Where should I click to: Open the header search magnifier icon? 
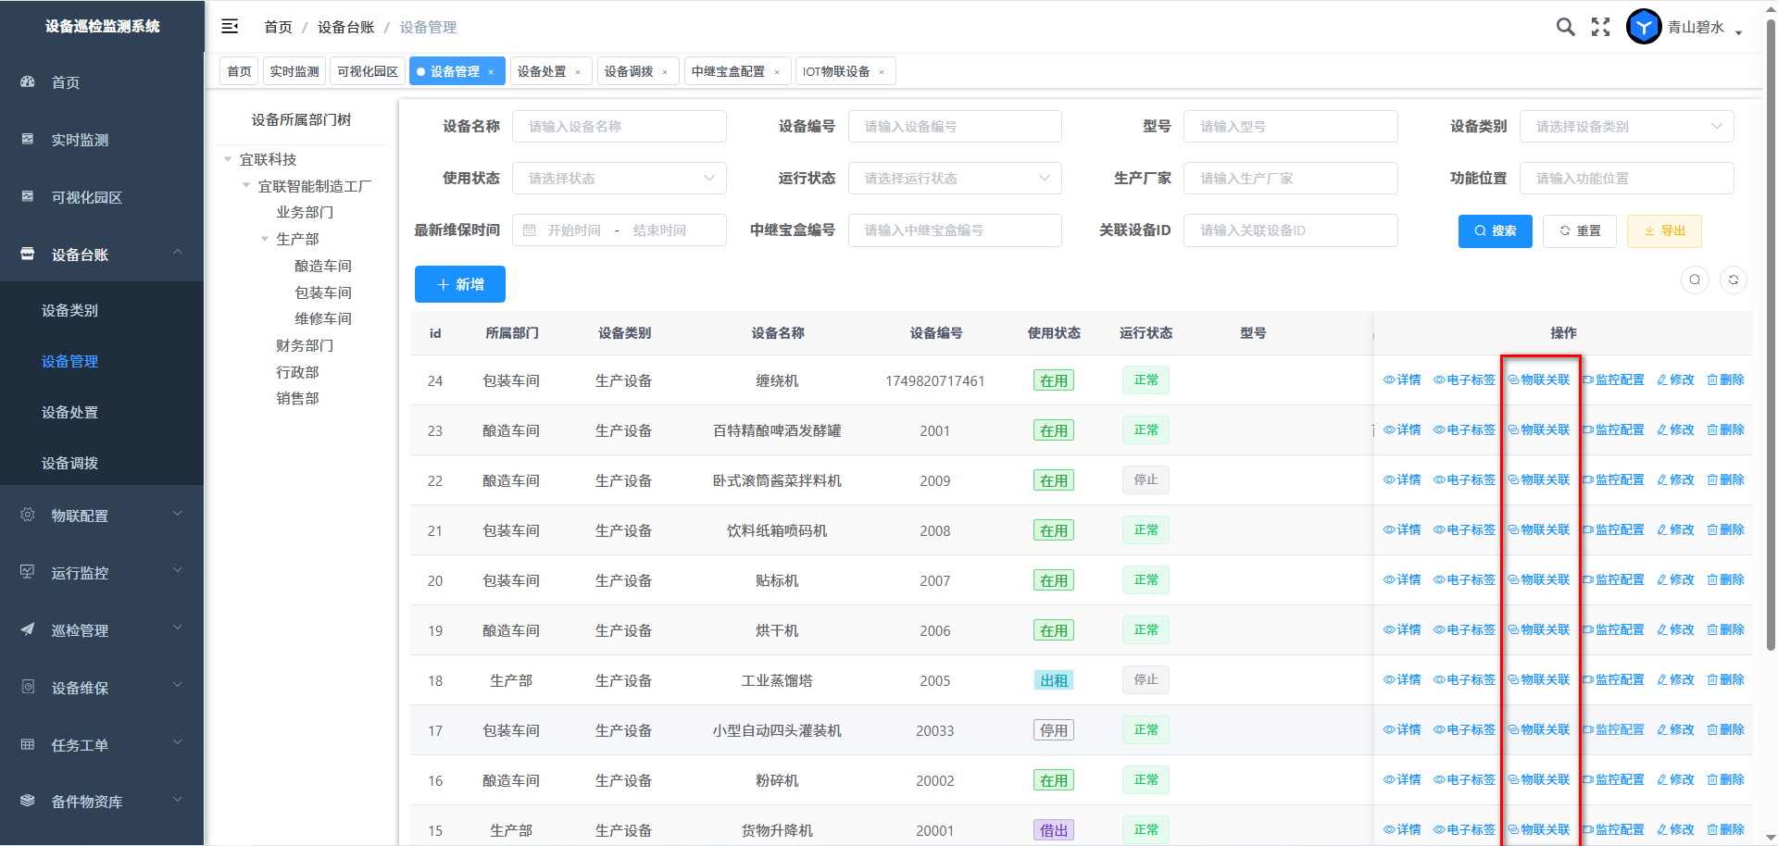coord(1565,27)
